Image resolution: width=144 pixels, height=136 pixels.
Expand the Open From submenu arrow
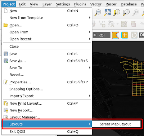click(90, 32)
